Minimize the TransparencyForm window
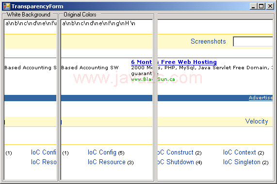 (x=253, y=6)
